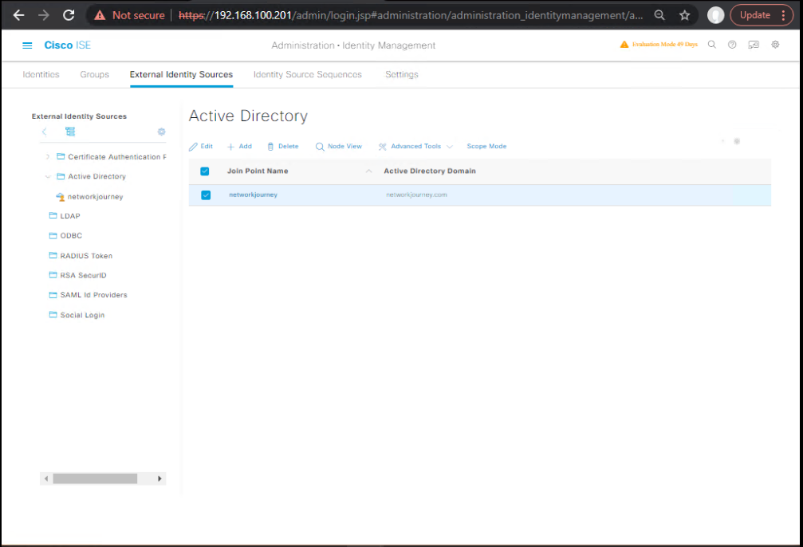
Task: Open the Social Login folder
Action: tap(77, 315)
